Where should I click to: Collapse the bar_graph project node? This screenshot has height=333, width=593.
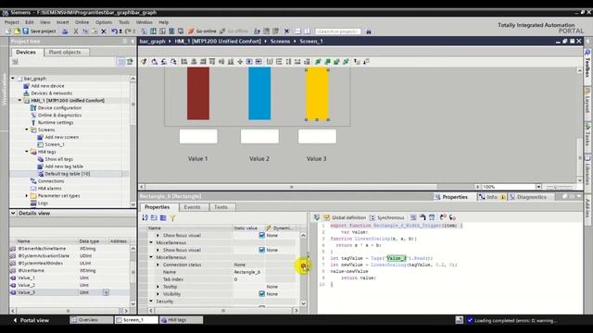13,79
